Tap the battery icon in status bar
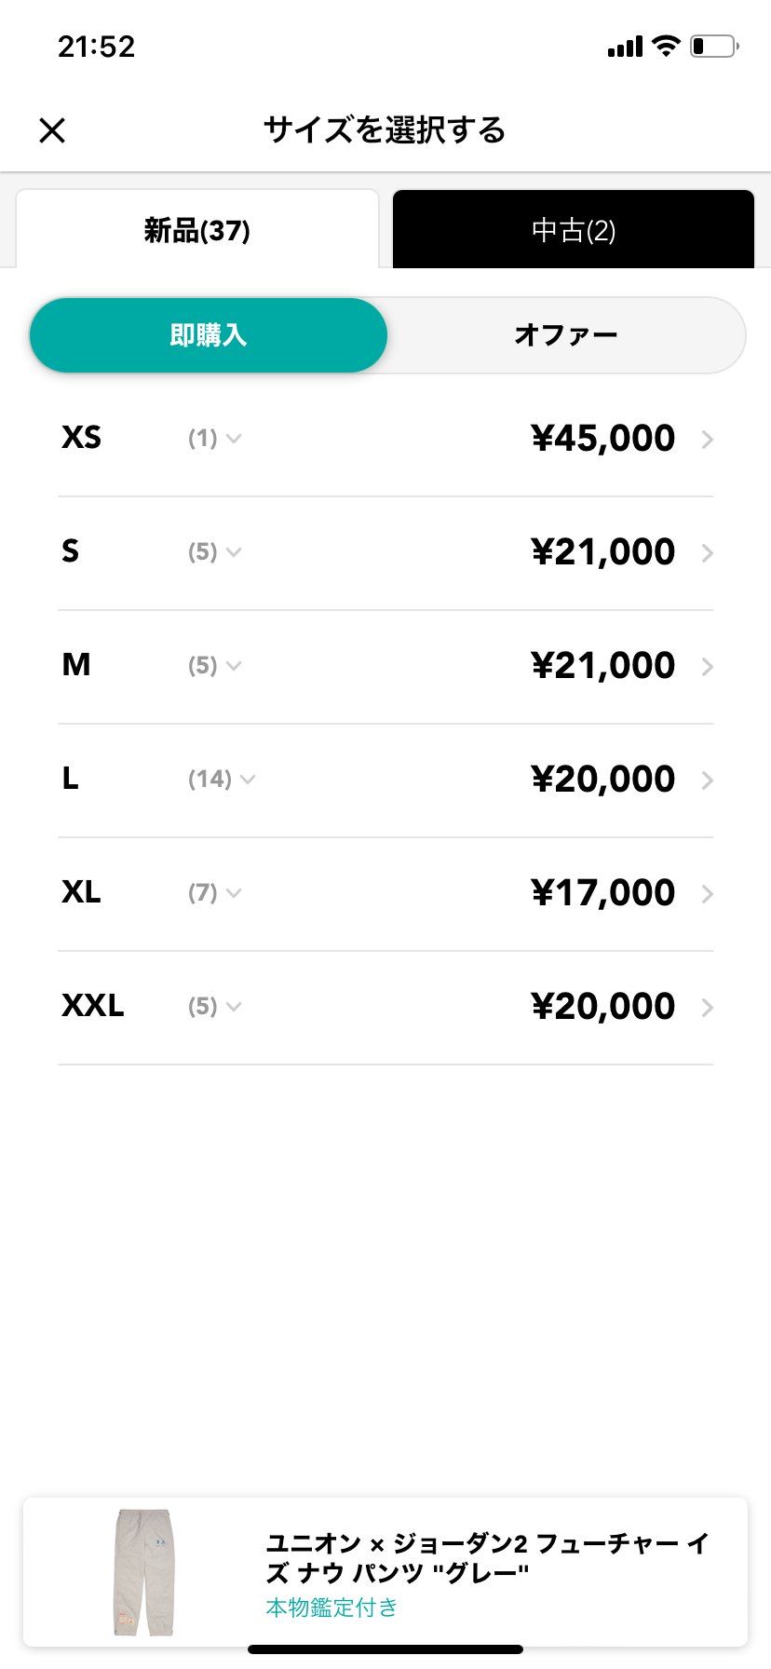This screenshot has height=1669, width=771. point(714,46)
